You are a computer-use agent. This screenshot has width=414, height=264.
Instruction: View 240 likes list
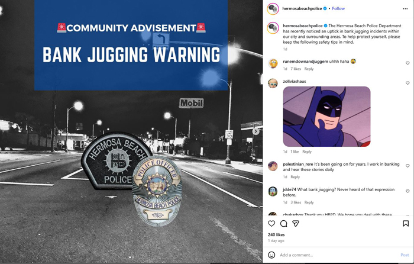pyautogui.click(x=276, y=234)
